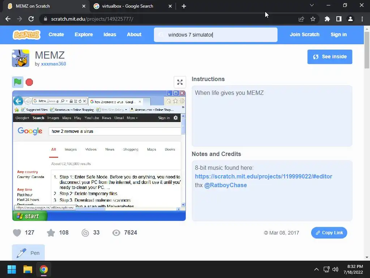Click the heart icon to love the project
This screenshot has width=370, height=278.
pos(17,233)
